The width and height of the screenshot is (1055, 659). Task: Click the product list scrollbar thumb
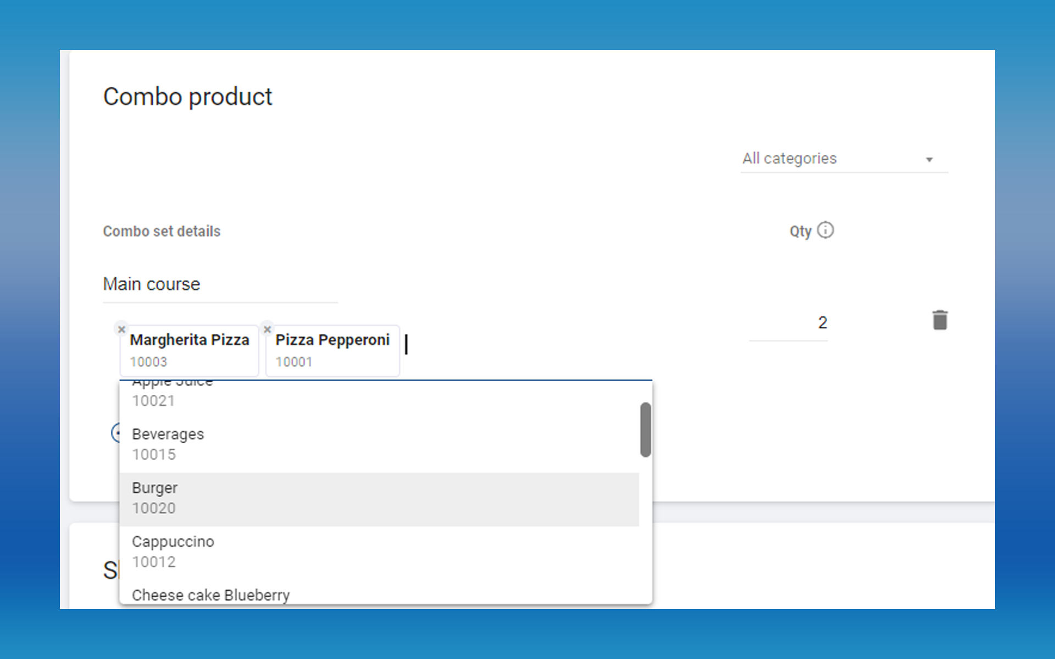pos(646,429)
